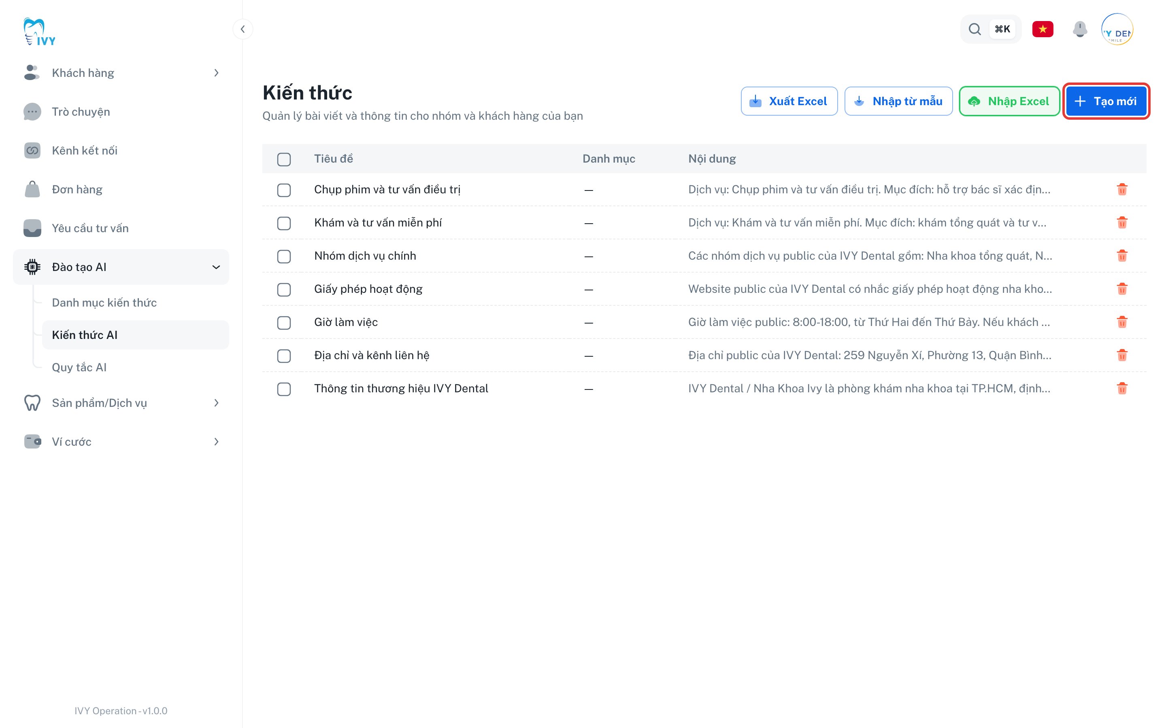The image size is (1166, 728).
Task: Check the 'Giấy phép hoạt động' row
Action: coord(284,289)
